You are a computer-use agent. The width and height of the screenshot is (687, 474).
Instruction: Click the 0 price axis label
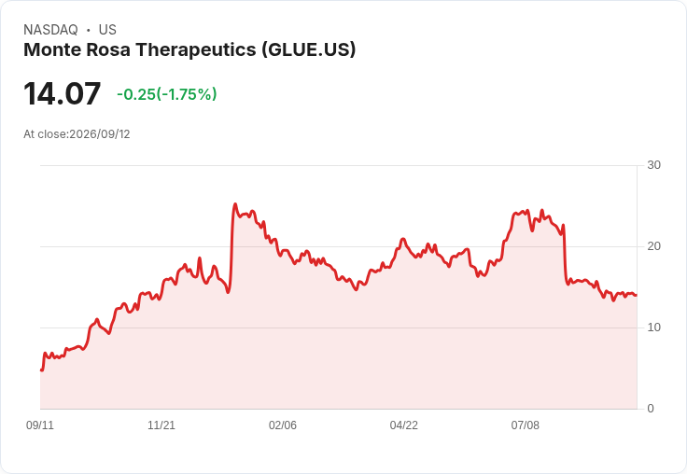point(651,409)
